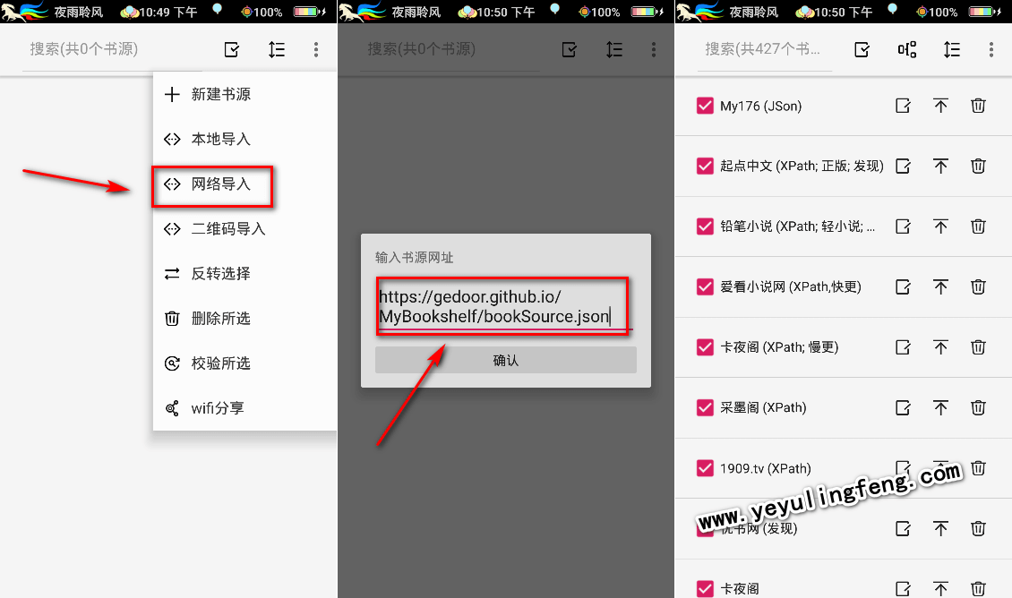The image size is (1012, 598).
Task: Toggle the 采墨阁 (XPath) checkbox
Action: click(705, 407)
